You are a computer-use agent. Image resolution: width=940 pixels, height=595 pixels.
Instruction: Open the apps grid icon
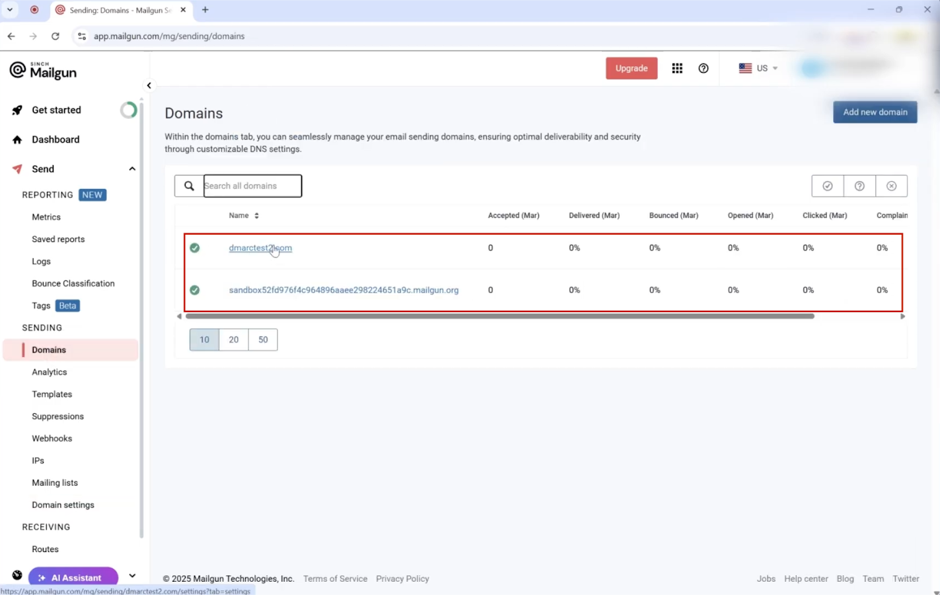click(677, 68)
